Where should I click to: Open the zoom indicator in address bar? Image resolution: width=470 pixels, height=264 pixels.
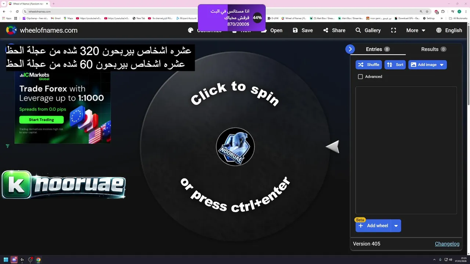tap(422, 11)
